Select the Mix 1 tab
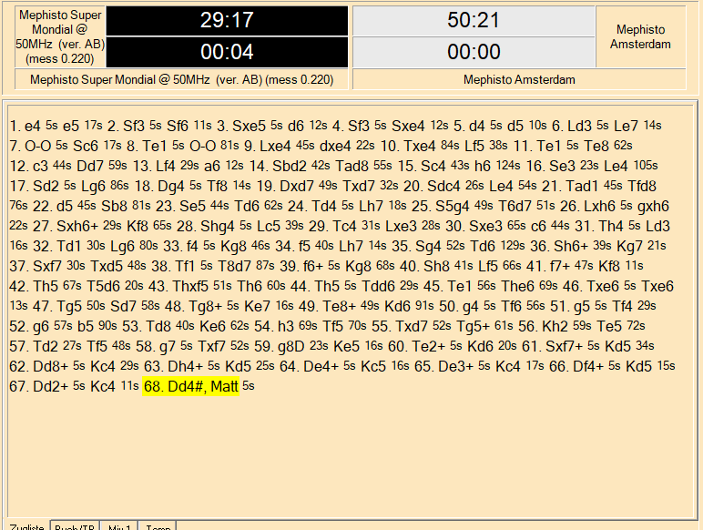 (119, 525)
